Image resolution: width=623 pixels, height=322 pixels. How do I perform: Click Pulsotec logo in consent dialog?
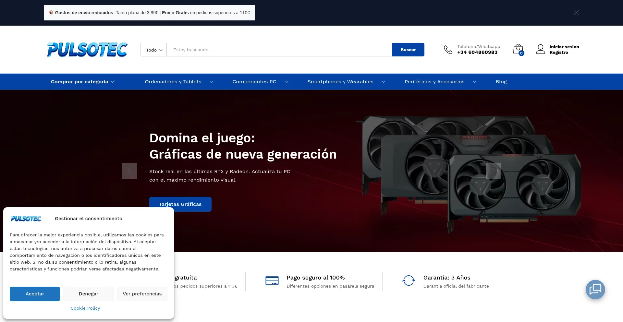26,219
